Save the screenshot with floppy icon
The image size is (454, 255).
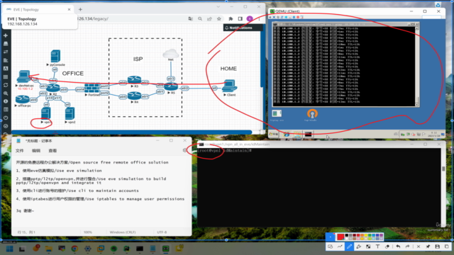point(437,246)
